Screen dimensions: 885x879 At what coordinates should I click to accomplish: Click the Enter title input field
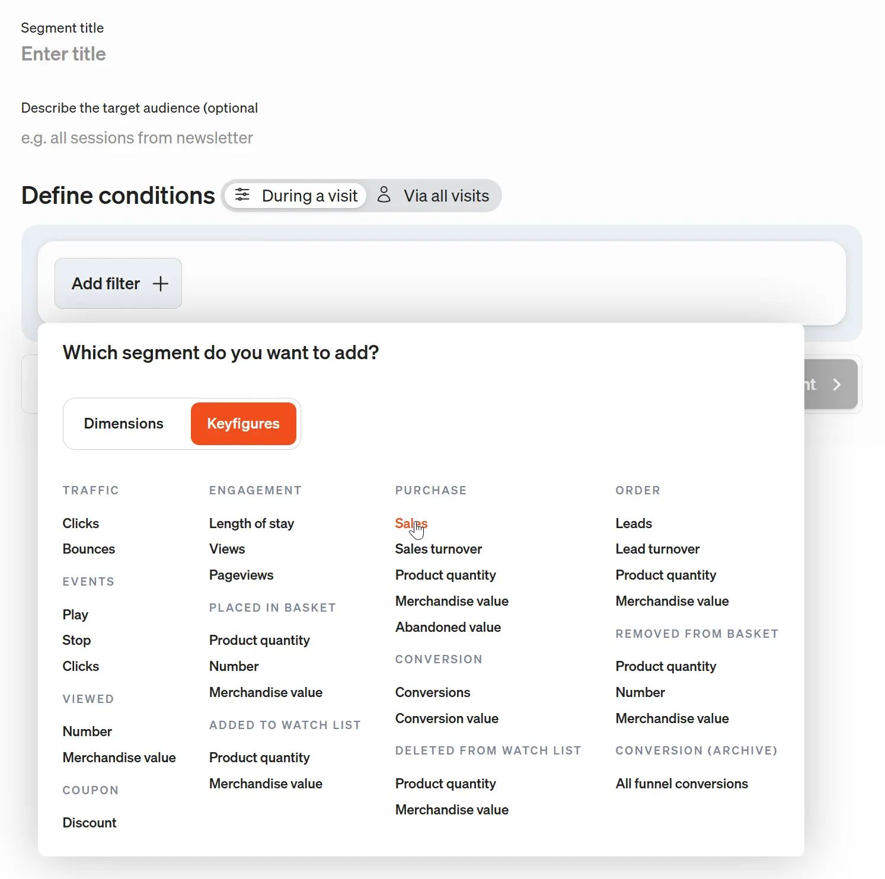point(63,54)
